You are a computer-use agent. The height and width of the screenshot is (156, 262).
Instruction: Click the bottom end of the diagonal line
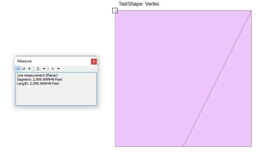(184, 146)
